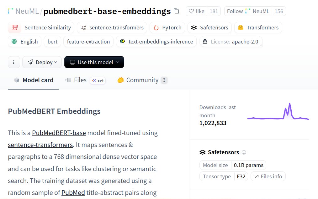Select the Sentence Similarity tag icon
This screenshot has height=199, width=318.
tap(15, 28)
